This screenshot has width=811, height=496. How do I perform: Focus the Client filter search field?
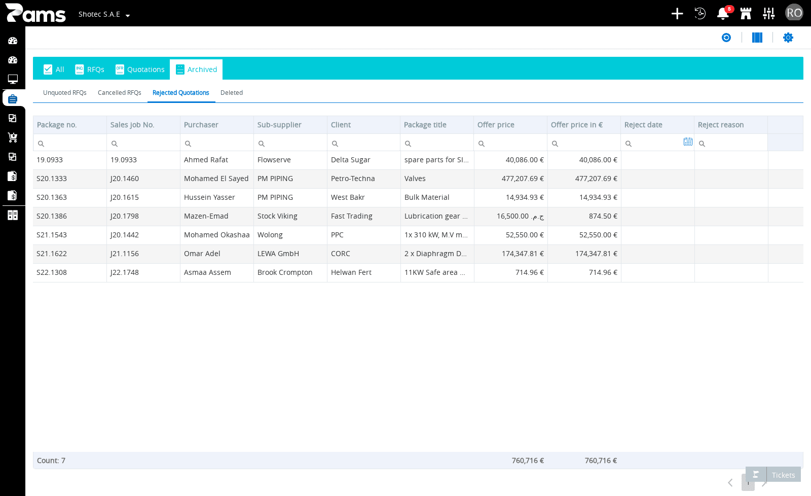coord(364,143)
